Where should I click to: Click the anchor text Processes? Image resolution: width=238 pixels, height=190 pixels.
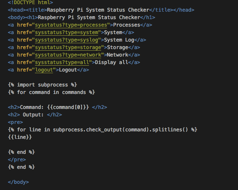point(126,25)
